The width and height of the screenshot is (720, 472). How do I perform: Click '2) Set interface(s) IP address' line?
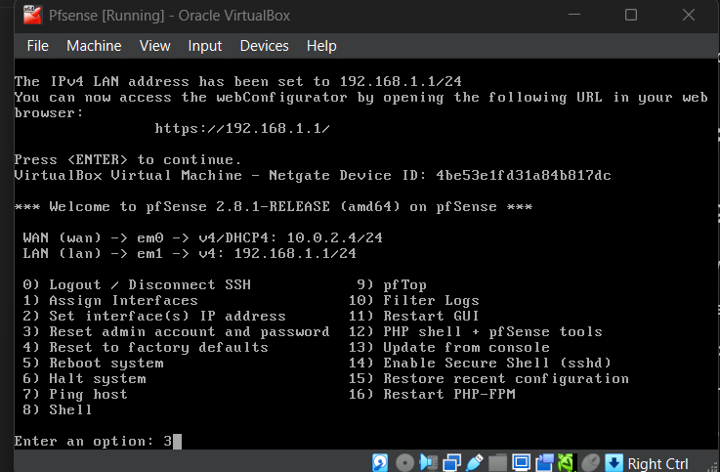154,316
